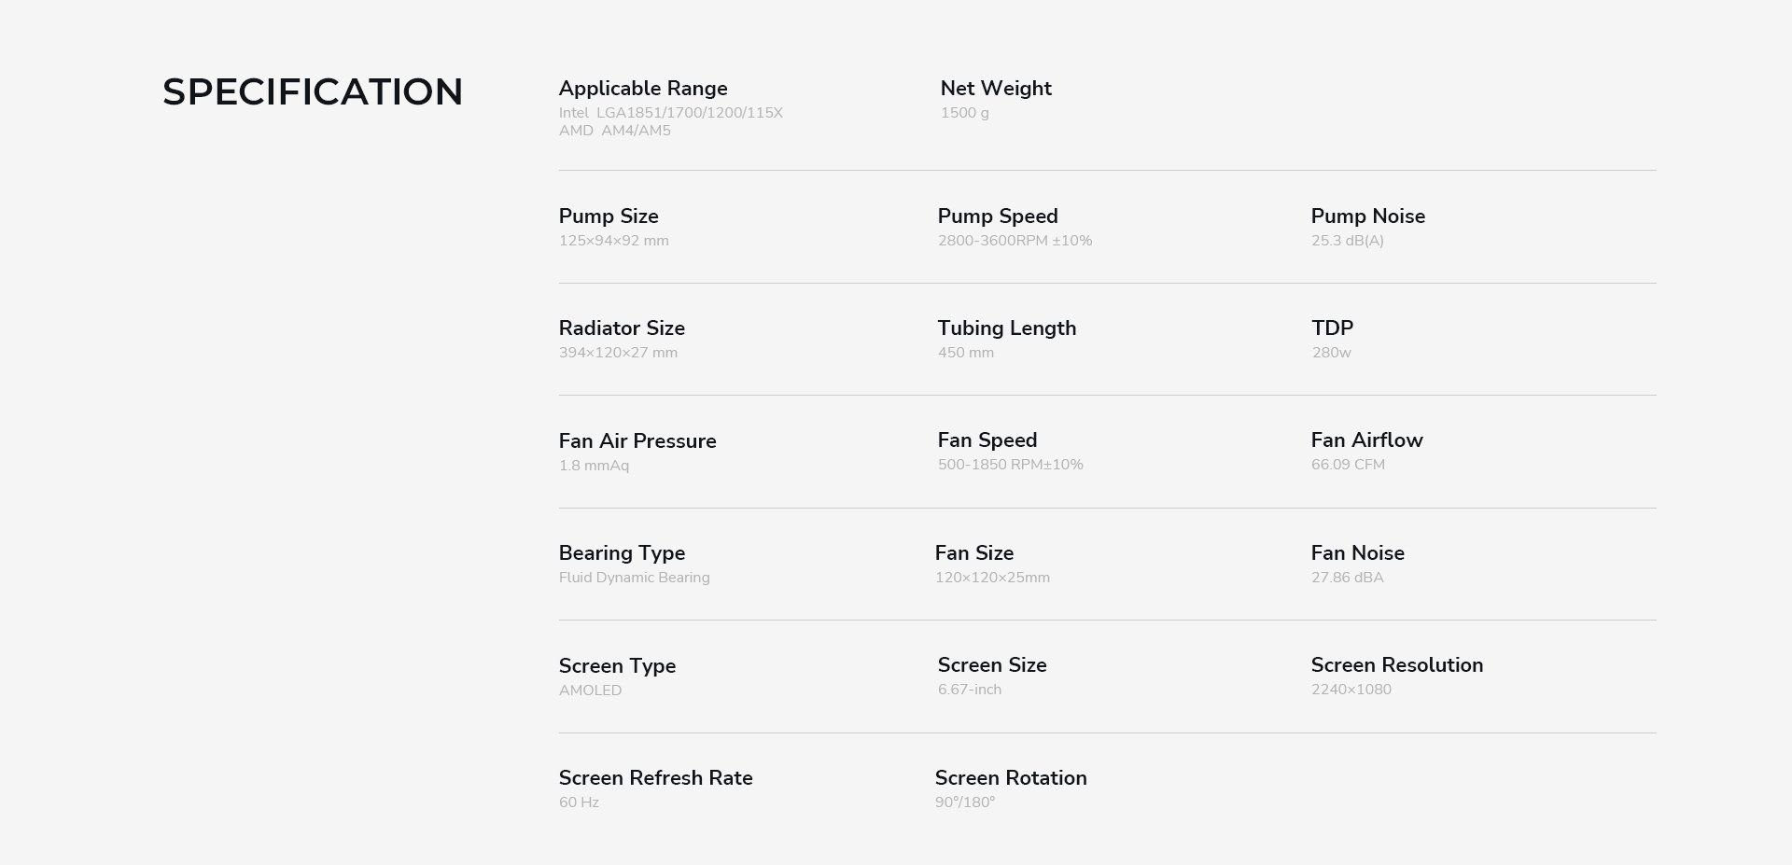Click the AMD AM4/AM5 socket text
Viewport: 1792px width, 865px height.
click(x=615, y=131)
